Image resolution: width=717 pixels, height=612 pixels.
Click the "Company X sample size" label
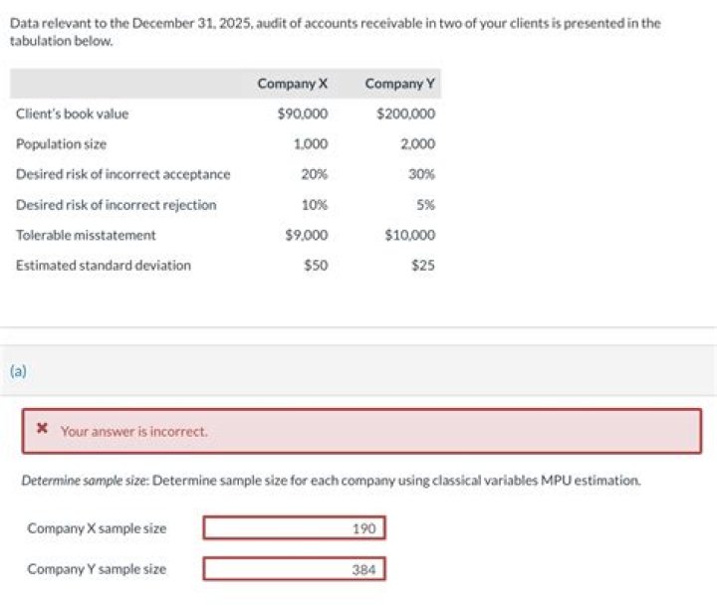(97, 528)
